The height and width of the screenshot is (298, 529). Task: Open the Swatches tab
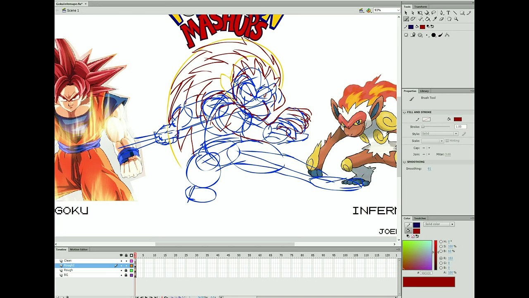point(420,218)
